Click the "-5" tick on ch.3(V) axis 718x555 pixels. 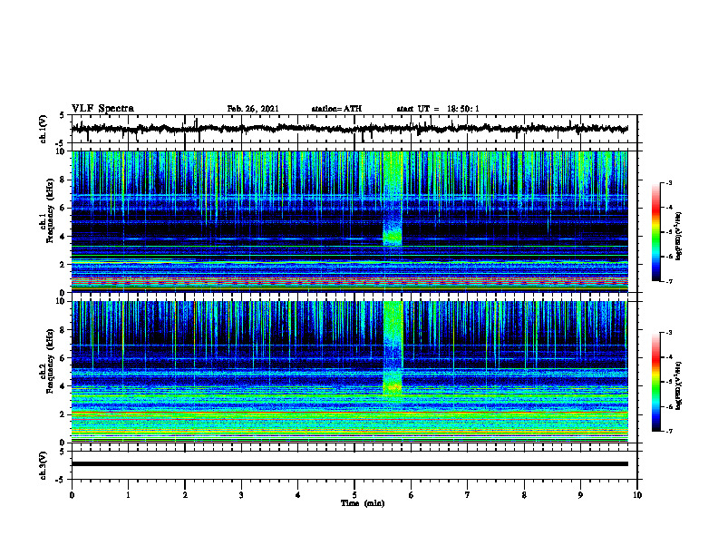(x=62, y=480)
